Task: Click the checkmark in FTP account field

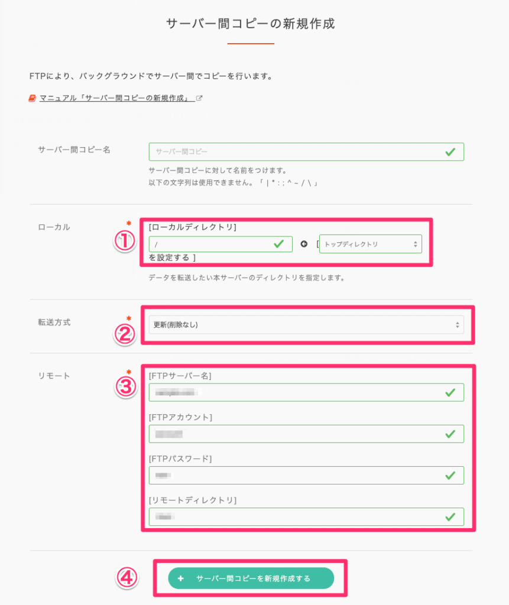Action: coord(450,434)
